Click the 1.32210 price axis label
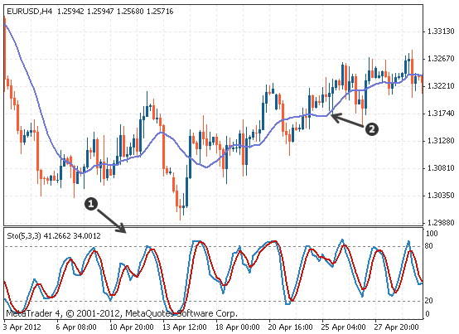459x334 pixels. 441,86
